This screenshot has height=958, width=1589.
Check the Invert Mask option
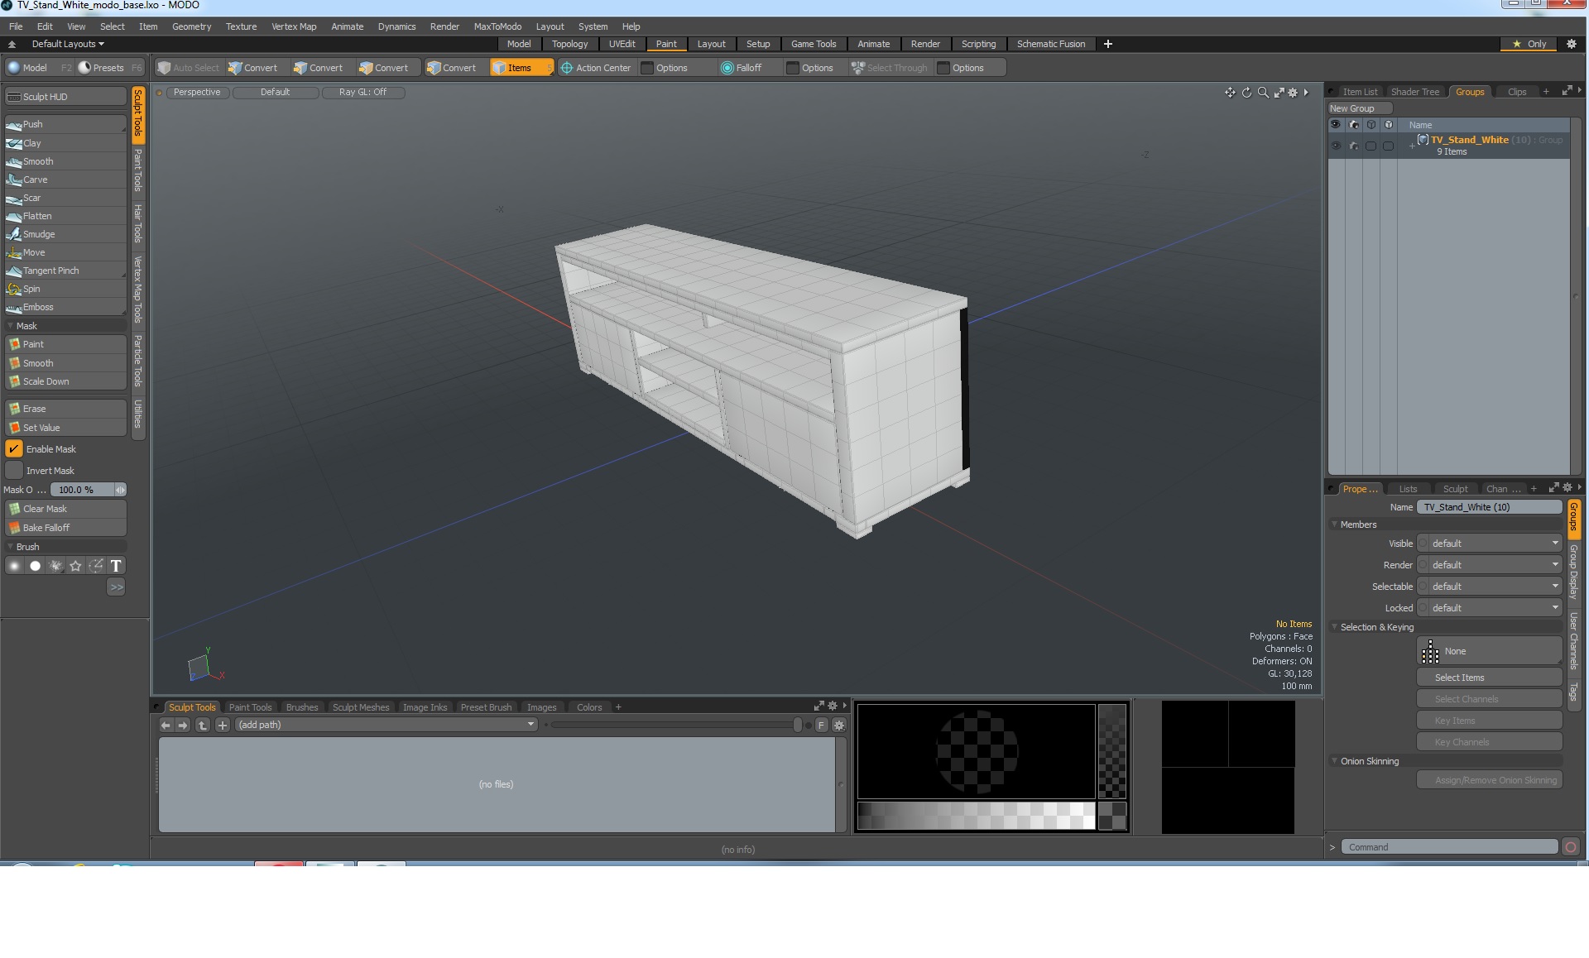(14, 471)
